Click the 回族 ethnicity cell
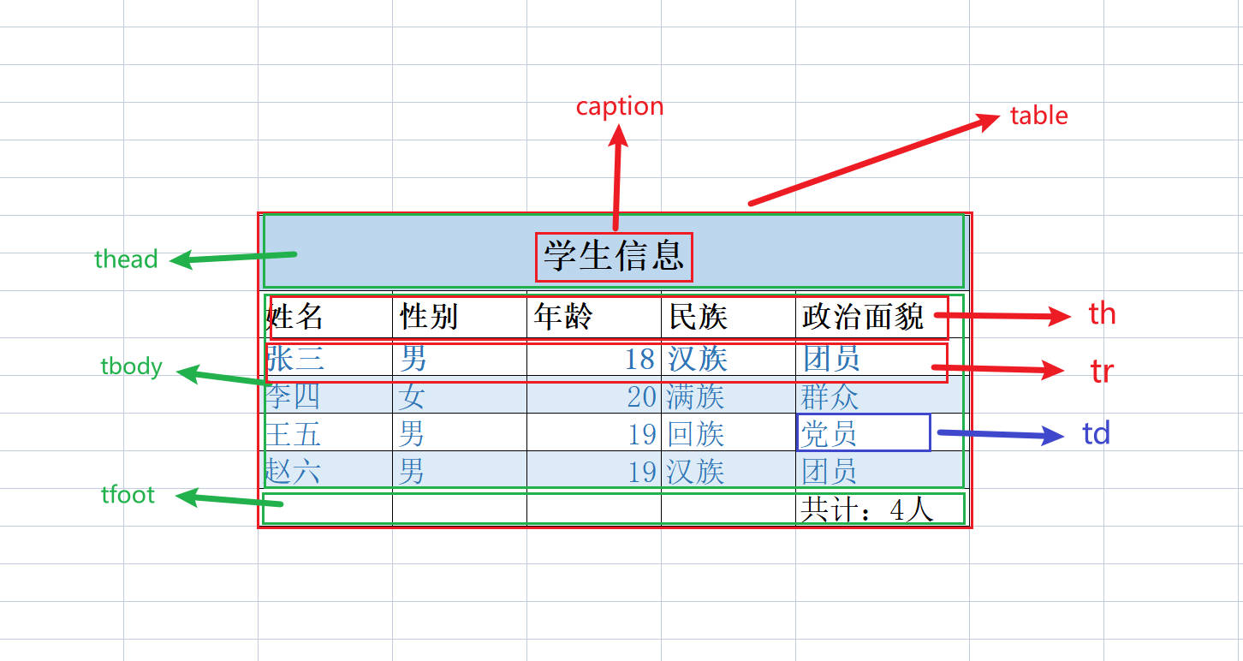The image size is (1243, 661). 729,433
